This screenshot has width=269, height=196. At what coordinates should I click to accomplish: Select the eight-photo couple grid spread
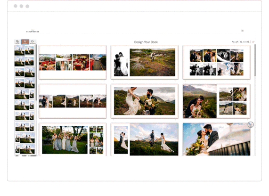tap(217, 62)
